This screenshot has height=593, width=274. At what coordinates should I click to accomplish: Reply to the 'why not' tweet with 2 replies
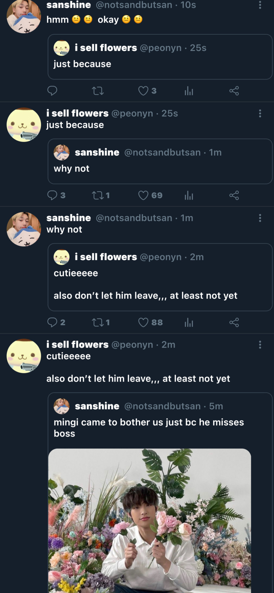[52, 322]
